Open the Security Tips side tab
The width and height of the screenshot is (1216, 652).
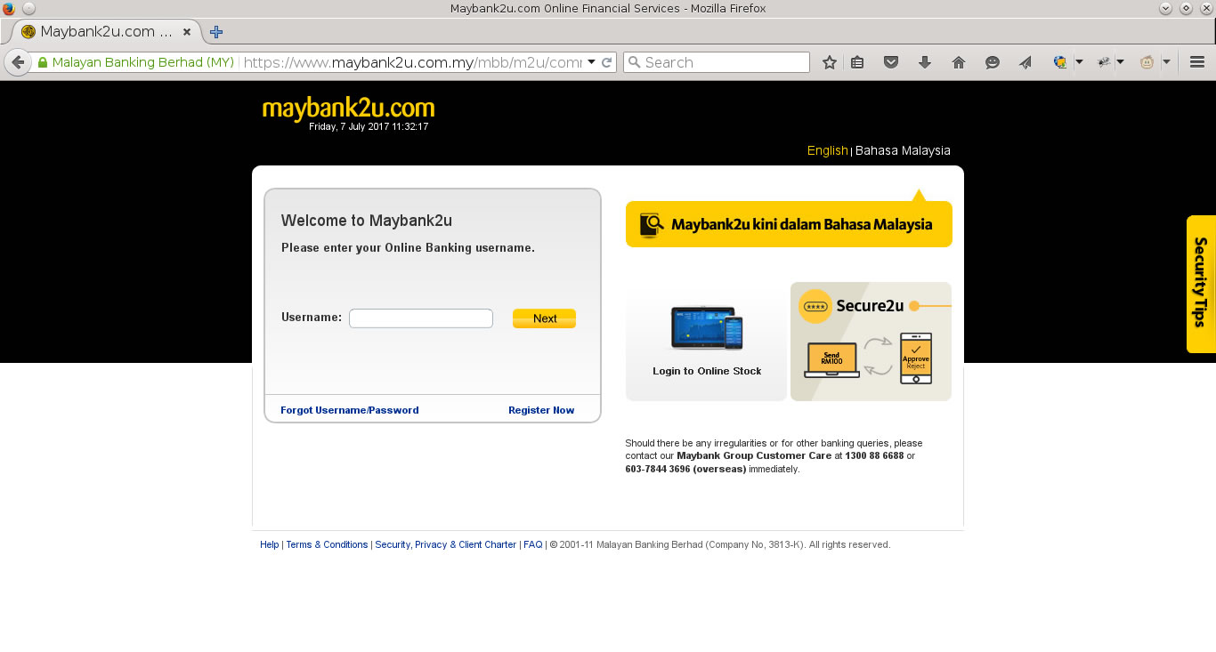click(x=1201, y=284)
